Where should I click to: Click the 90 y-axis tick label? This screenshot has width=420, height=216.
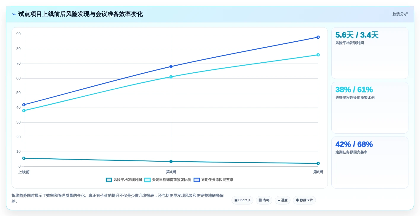coord(18,34)
